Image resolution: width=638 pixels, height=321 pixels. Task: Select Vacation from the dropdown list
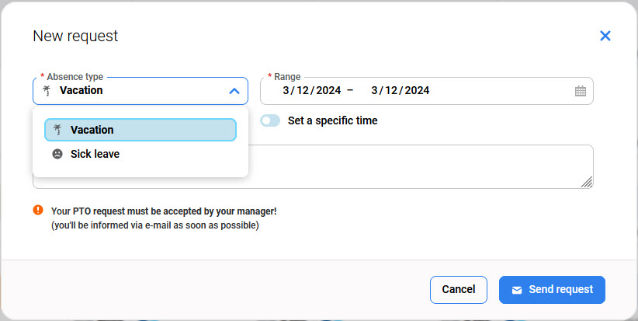140,130
